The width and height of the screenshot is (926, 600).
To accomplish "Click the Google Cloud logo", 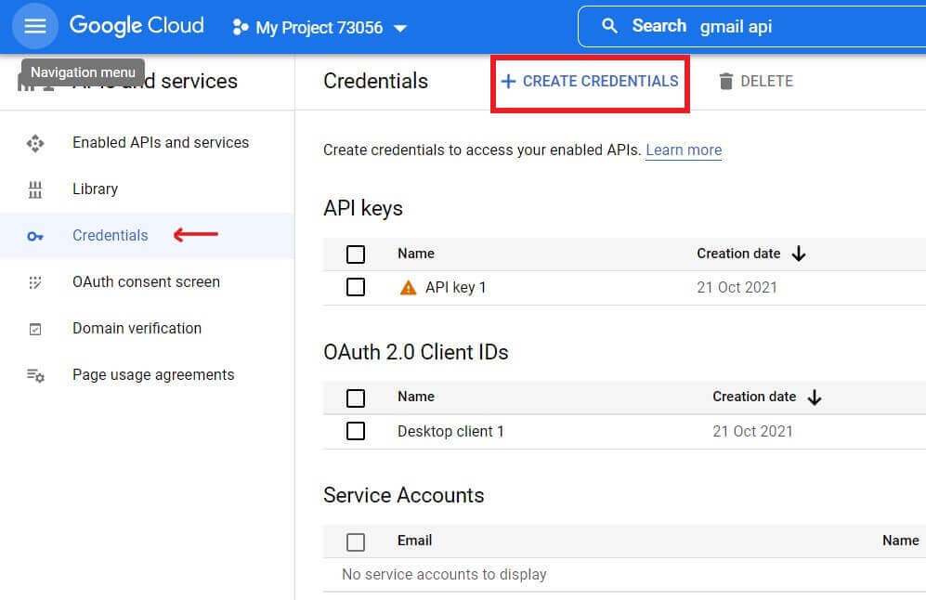I will click(137, 26).
